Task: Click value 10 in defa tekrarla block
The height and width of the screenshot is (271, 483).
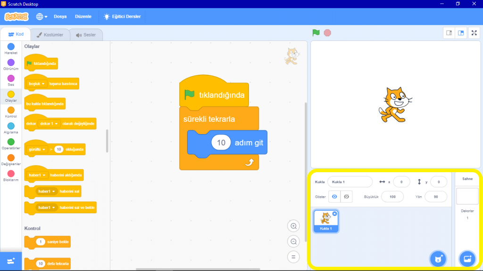Action: (x=41, y=263)
